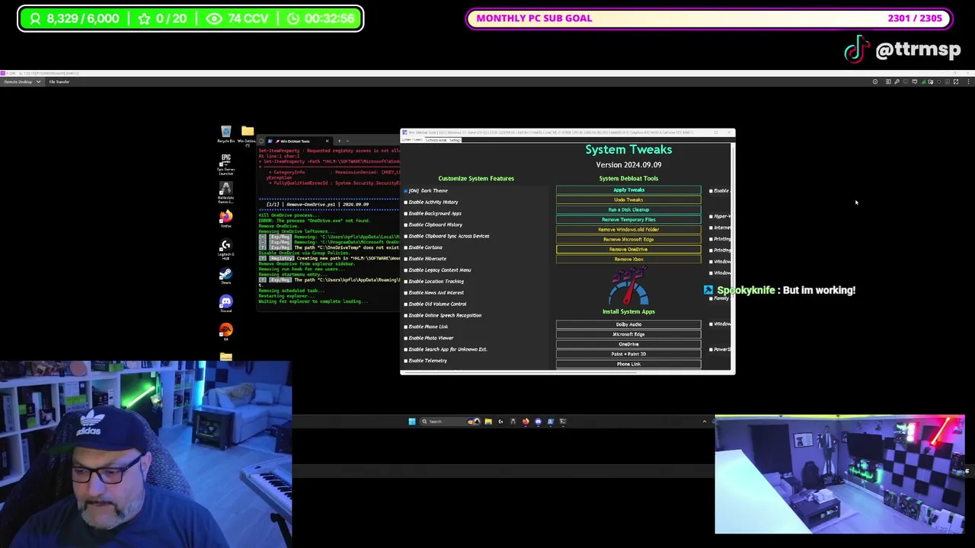Screen dimensions: 975x548
Task: Install Dolby Audio button
Action: coord(628,325)
